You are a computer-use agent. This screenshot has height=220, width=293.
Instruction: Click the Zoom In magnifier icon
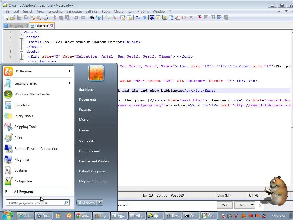107,17
